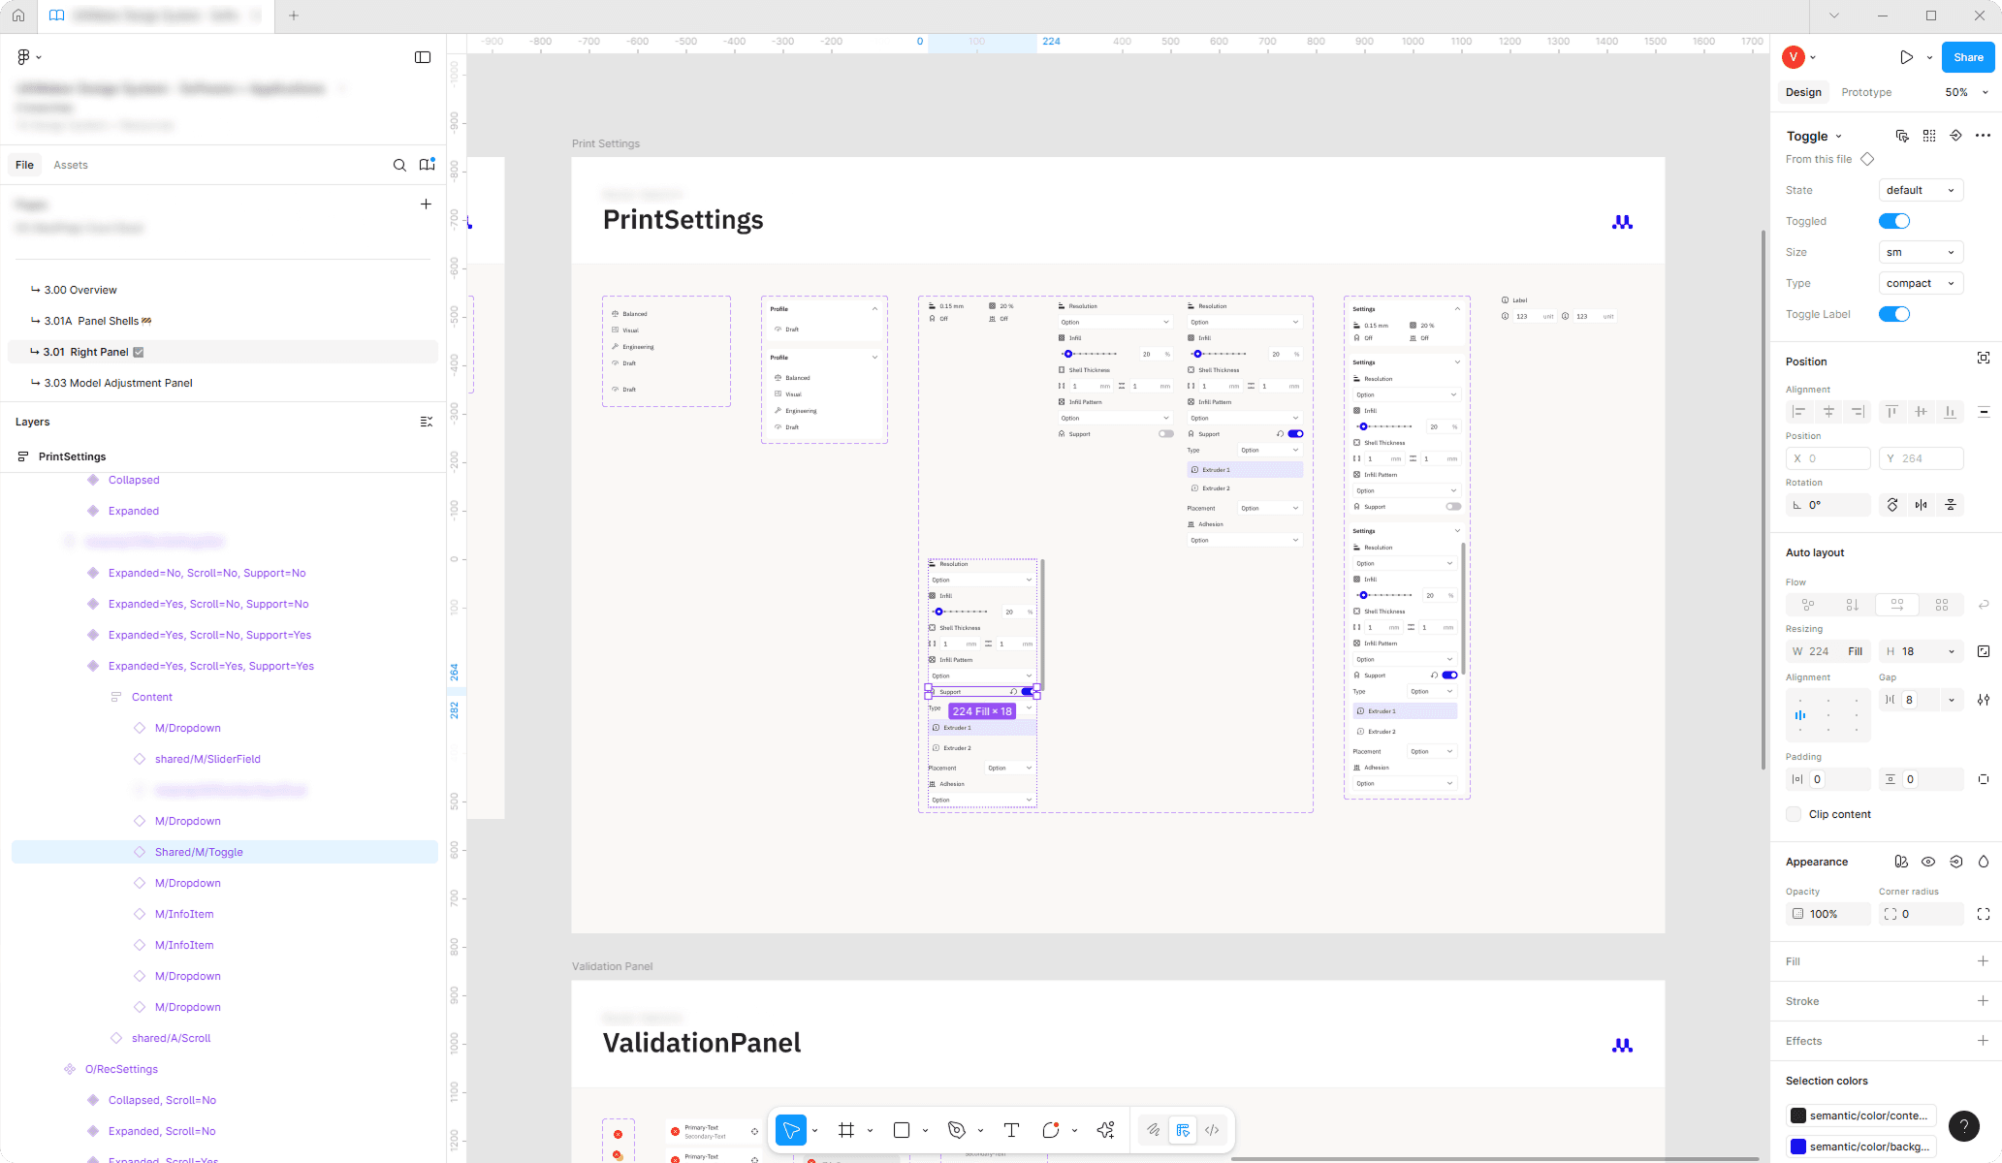The image size is (2002, 1163).
Task: Click the semantic/color/backg blue swatch
Action: pos(1798,1147)
